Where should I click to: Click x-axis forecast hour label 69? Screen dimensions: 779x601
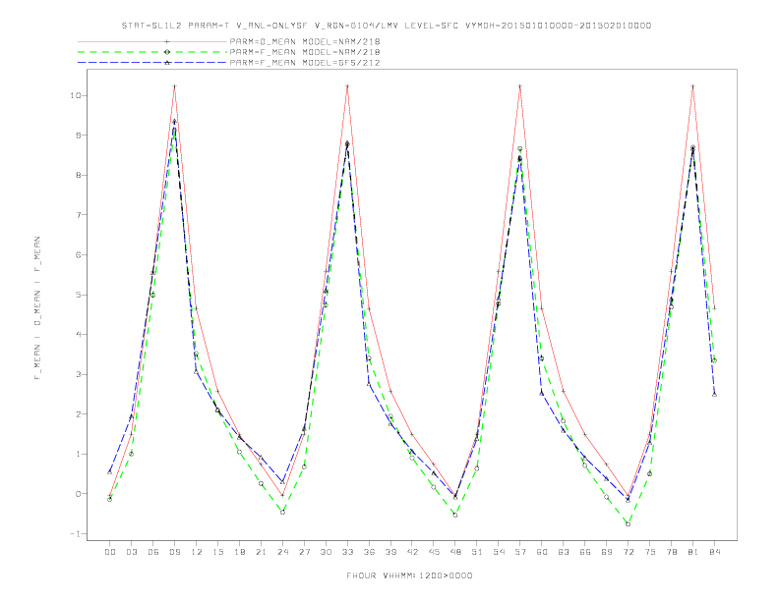(607, 552)
